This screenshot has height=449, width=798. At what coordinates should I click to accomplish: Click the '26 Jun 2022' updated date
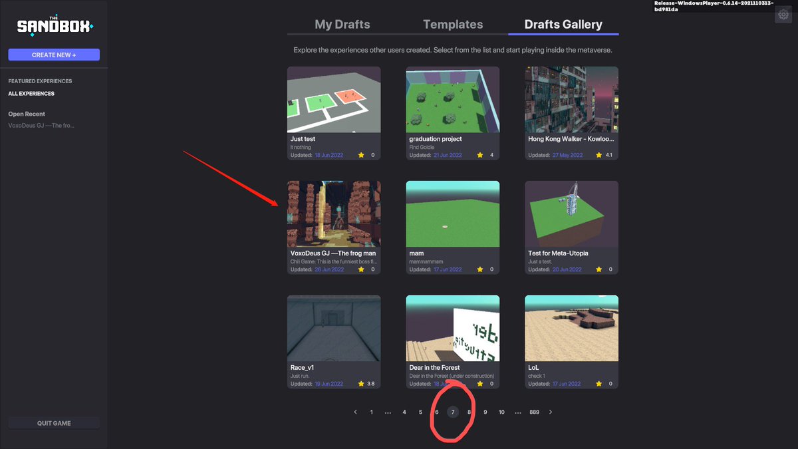coord(329,269)
